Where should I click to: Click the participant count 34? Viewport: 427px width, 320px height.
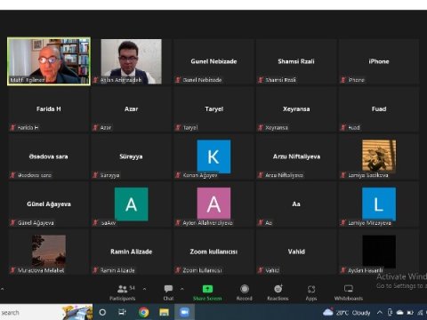tap(133, 288)
